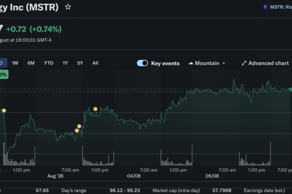Click the 05/08 date axis label
Image resolution: width=292 pixels, height=194 pixels.
[212, 176]
